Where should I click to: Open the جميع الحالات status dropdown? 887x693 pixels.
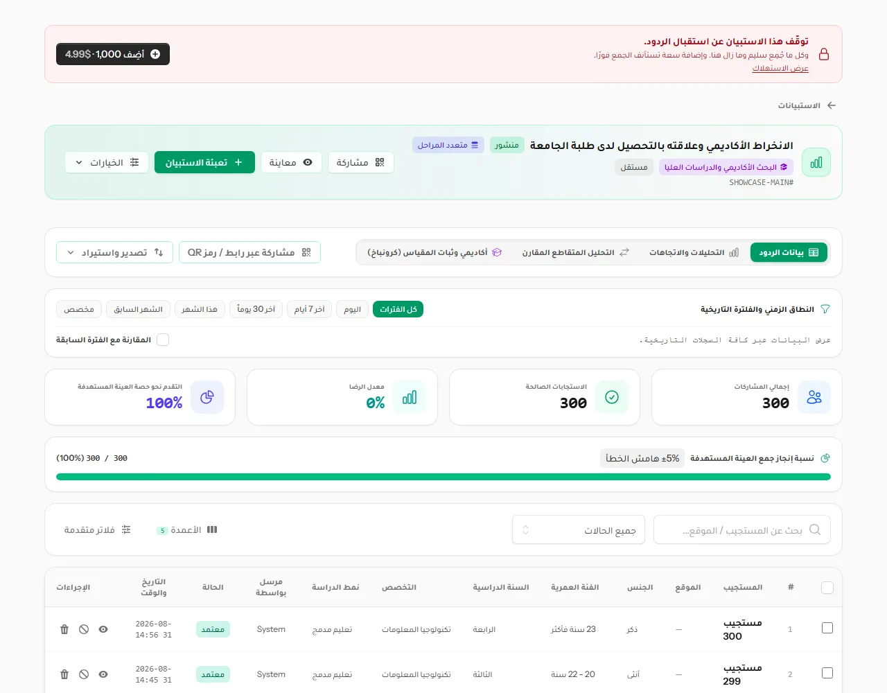click(579, 530)
